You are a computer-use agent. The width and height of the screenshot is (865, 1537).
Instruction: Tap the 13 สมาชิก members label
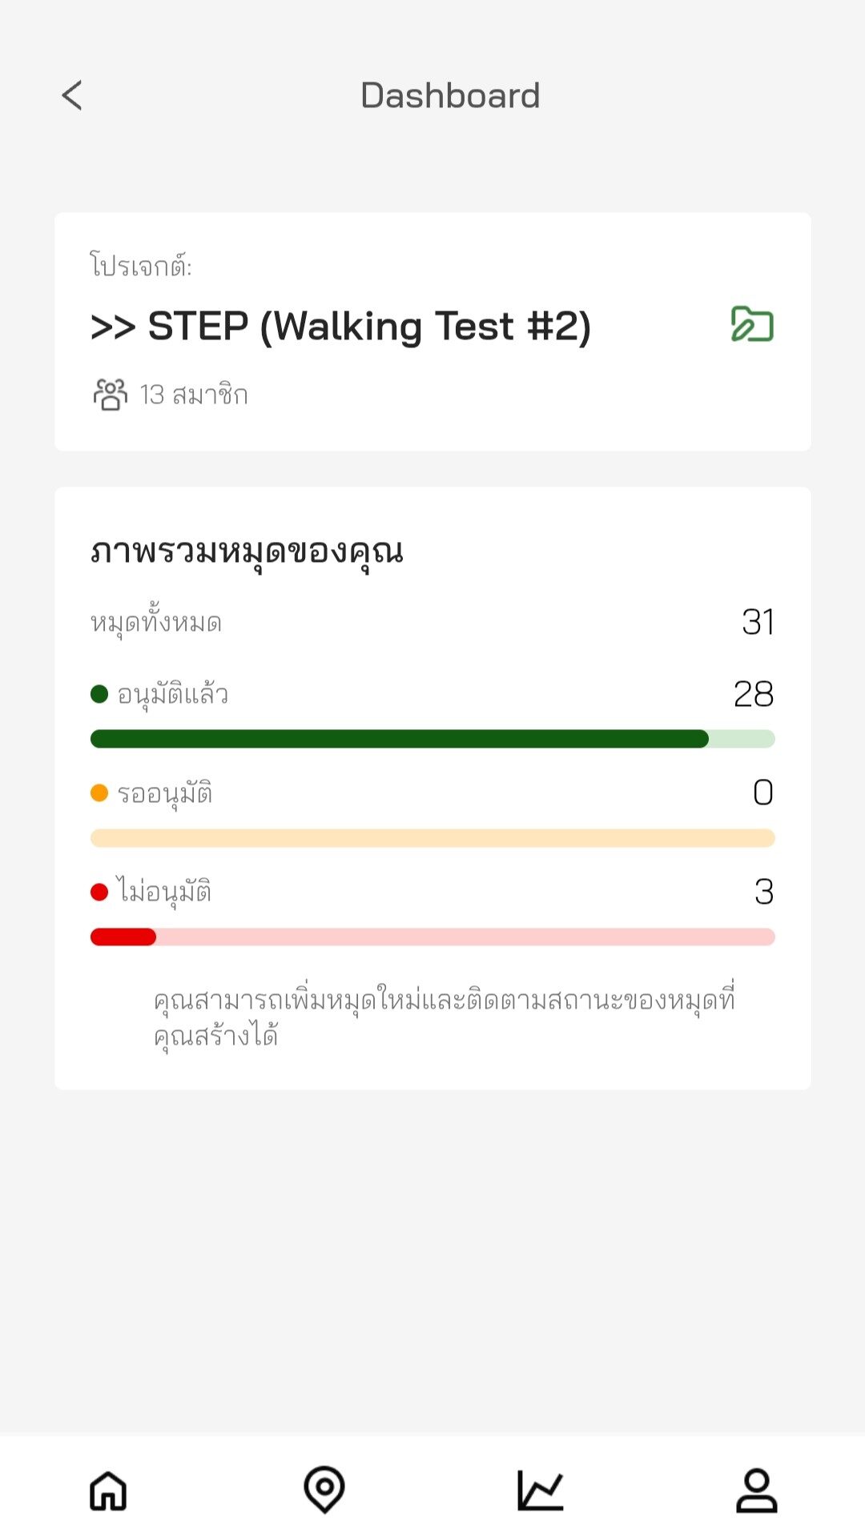pyautogui.click(x=194, y=395)
